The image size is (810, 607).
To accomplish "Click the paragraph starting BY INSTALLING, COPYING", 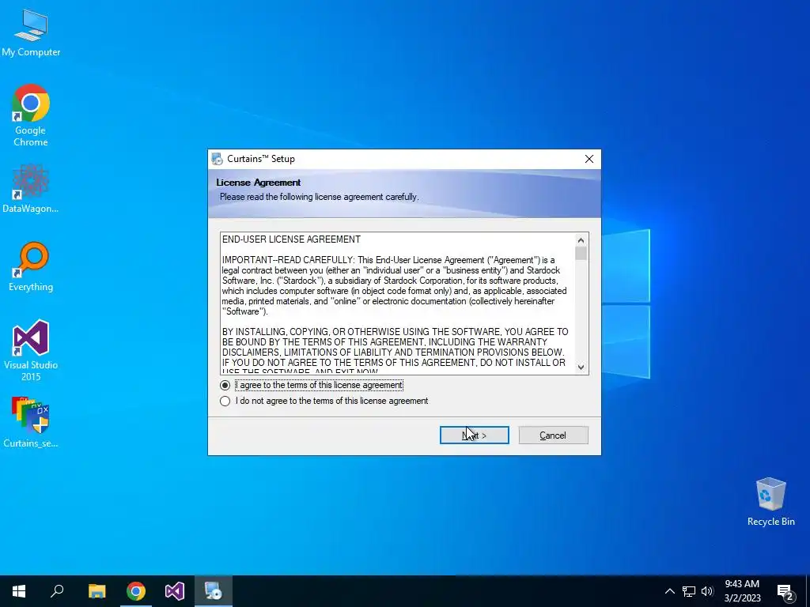I will pyautogui.click(x=396, y=352).
